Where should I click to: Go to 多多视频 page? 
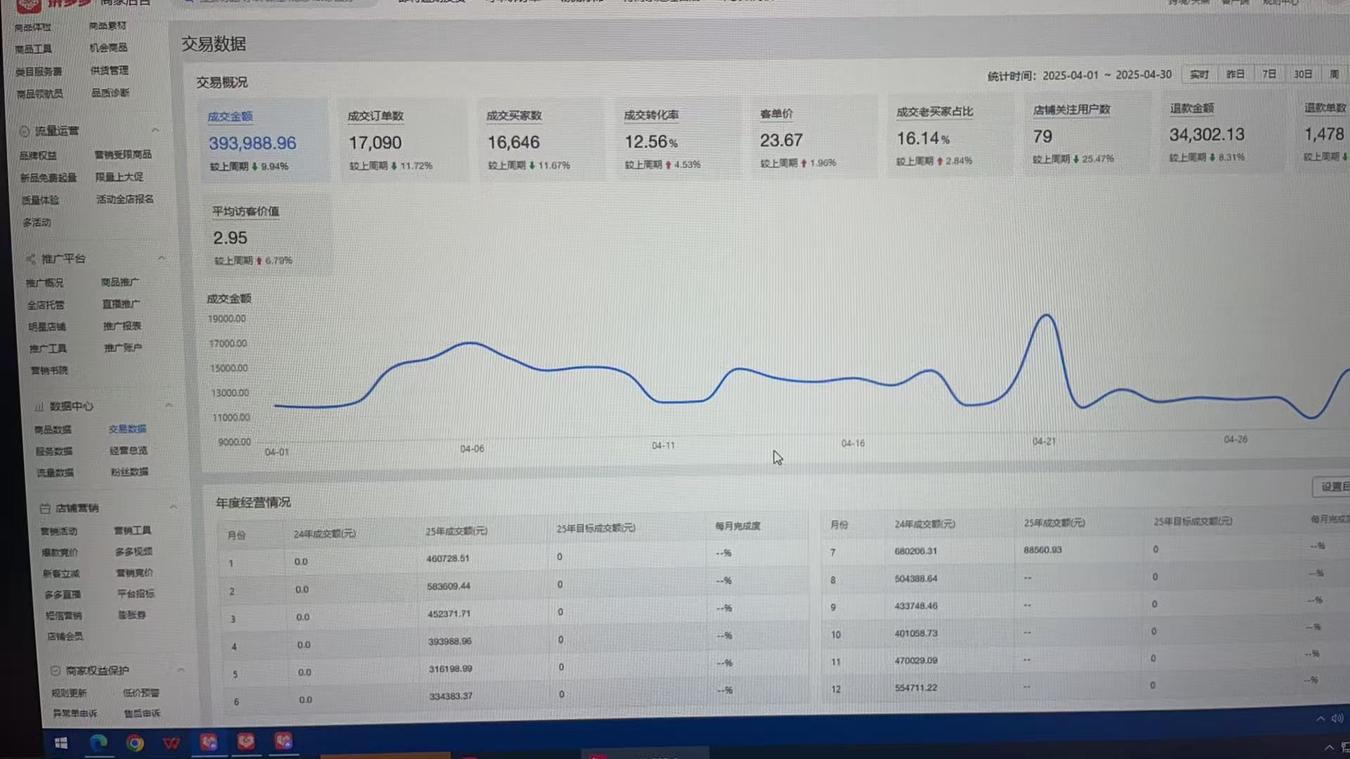click(134, 551)
